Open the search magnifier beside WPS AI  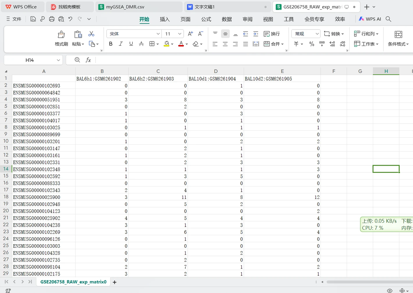tap(388, 19)
